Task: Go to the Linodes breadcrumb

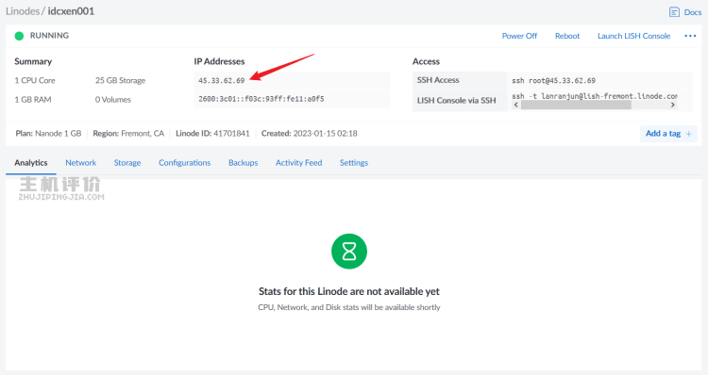Action: click(23, 11)
